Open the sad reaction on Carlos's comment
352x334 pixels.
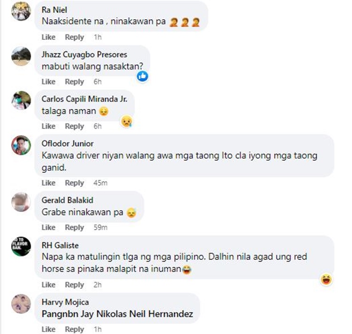[x=127, y=121]
